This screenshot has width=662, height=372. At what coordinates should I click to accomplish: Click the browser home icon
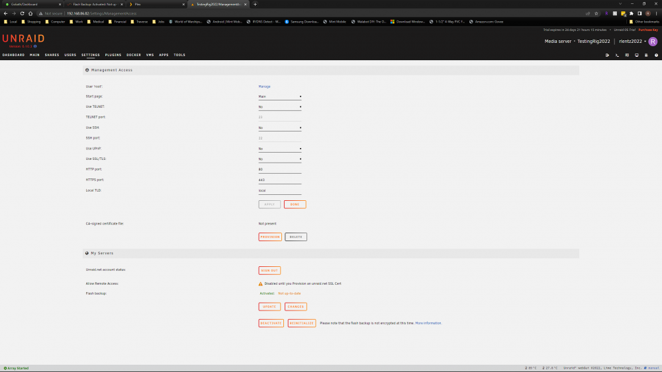pos(30,13)
